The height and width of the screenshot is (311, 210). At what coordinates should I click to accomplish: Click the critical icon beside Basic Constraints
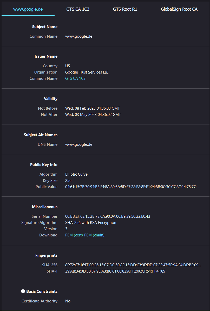tap(23, 291)
